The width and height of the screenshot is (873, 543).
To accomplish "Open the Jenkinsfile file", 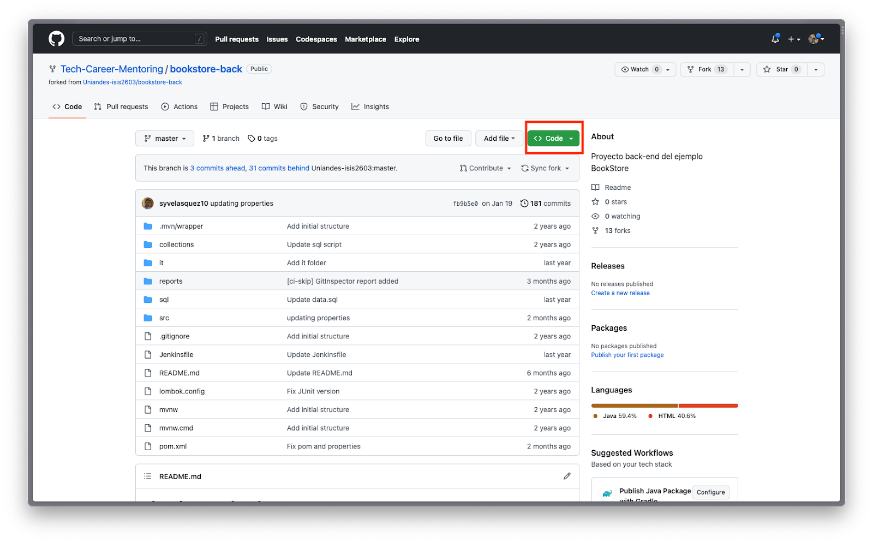I will (176, 355).
